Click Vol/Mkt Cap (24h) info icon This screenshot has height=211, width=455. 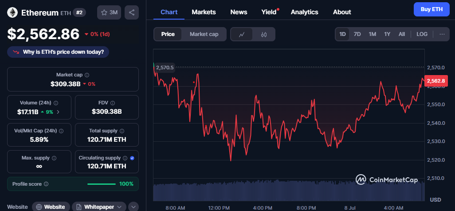tap(61, 131)
